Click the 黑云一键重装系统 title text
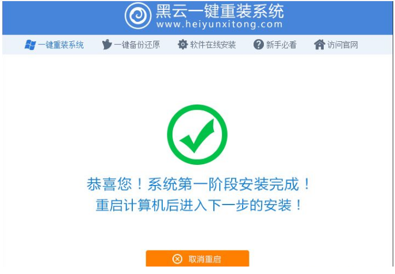The height and width of the screenshot is (274, 395). 220,11
